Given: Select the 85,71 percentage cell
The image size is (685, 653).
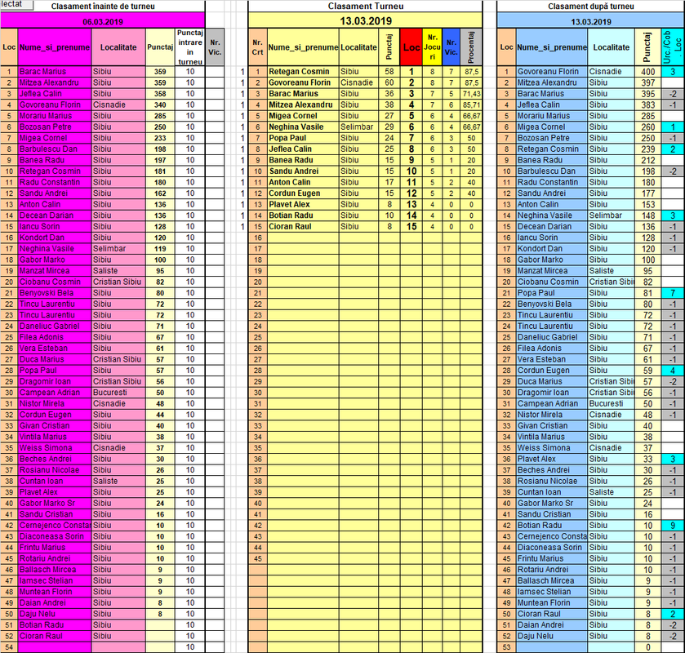Looking at the screenshot, I should pyautogui.click(x=471, y=104).
